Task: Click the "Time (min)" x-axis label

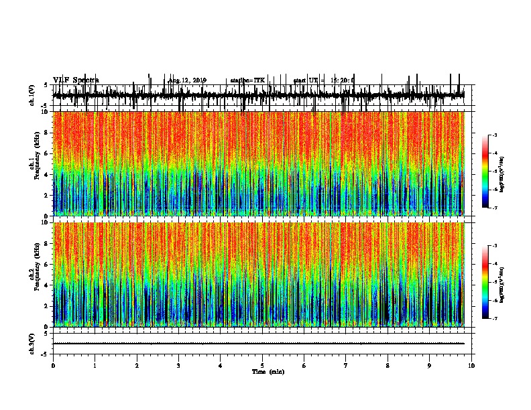Action: (x=268, y=372)
